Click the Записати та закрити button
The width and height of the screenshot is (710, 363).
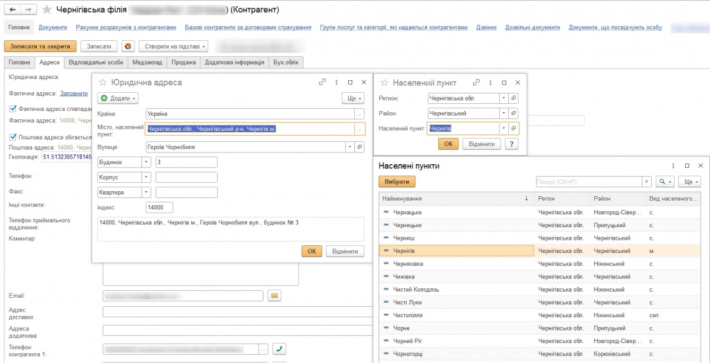[x=40, y=46]
